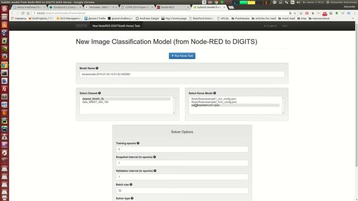Switch to Tombone's Computer browser tab
This screenshot has width=358, height=201.
[x=65, y=7]
